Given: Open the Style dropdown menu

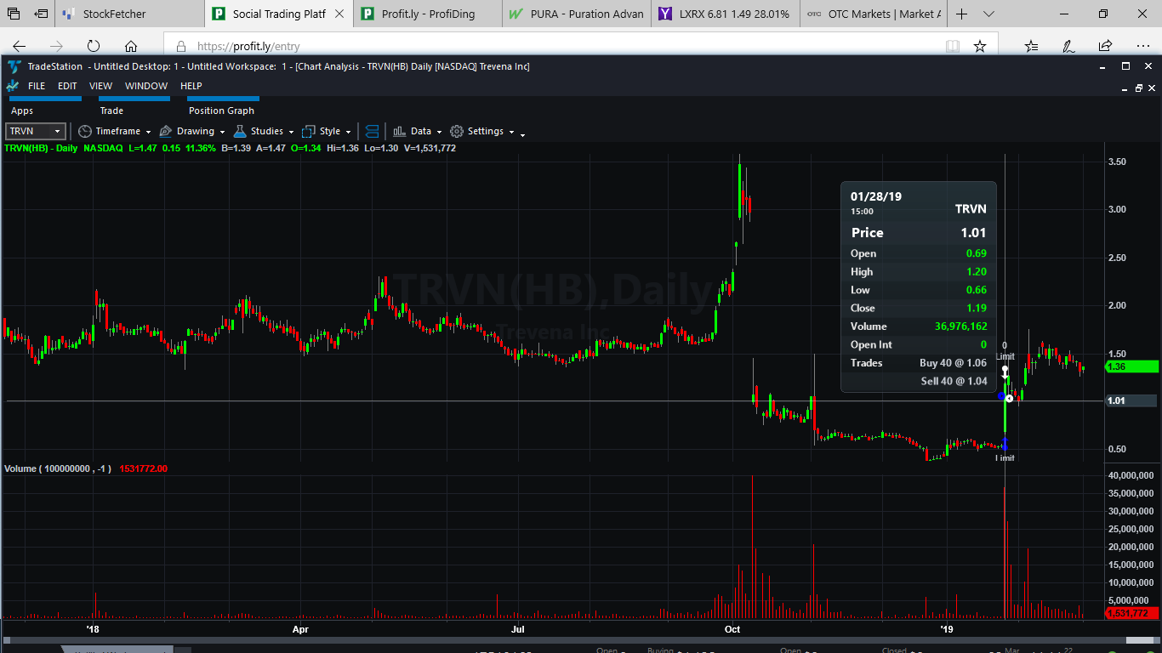Looking at the screenshot, I should click(x=327, y=132).
